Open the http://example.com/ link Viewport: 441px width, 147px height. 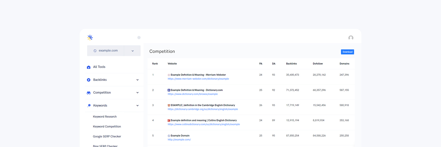[179, 140]
